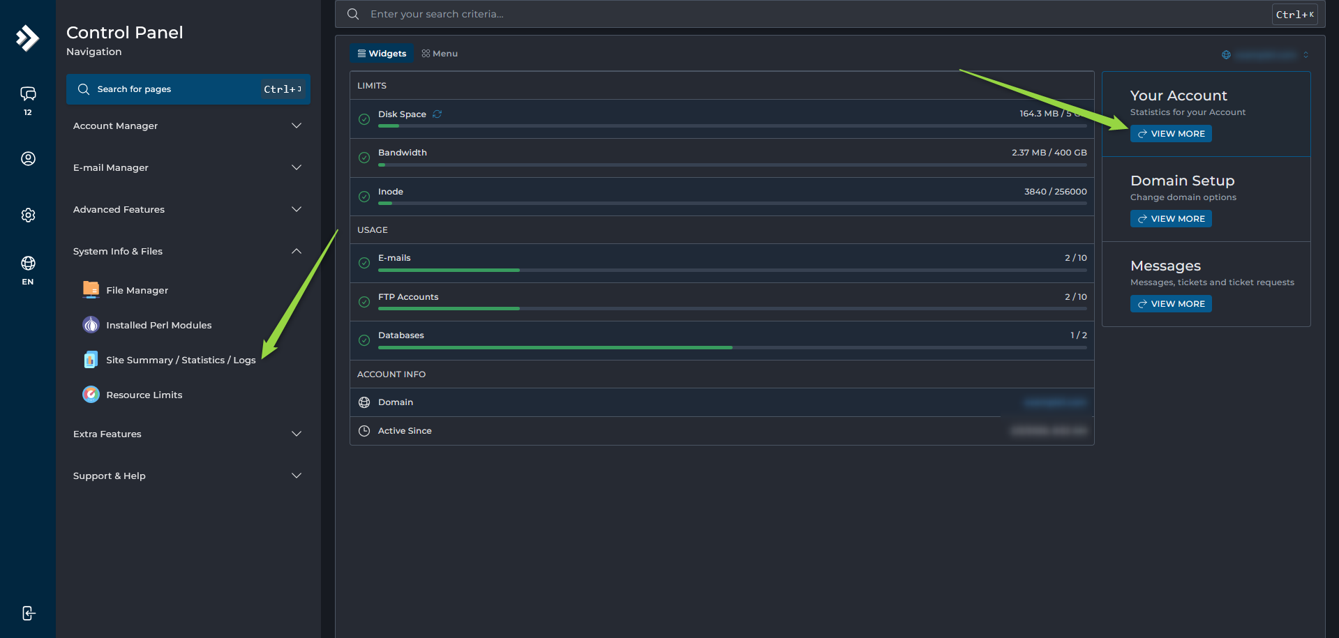Switch to the Menu tab
The width and height of the screenshot is (1339, 638).
440,54
